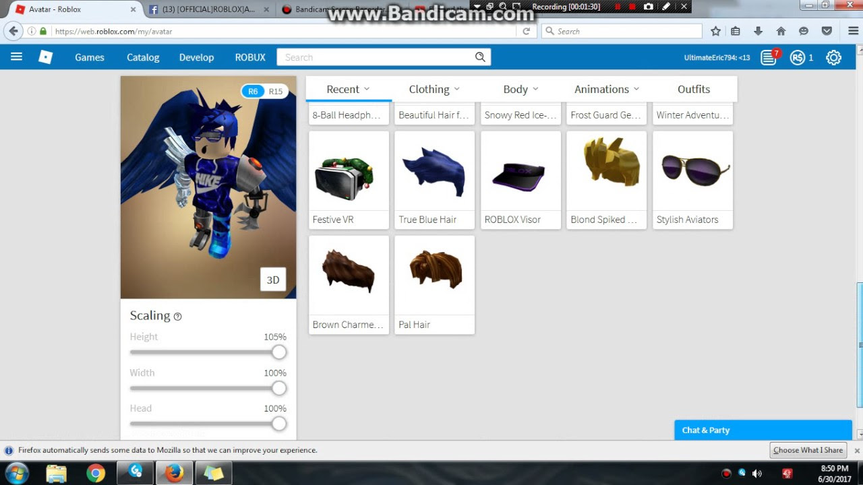Open the Chat & Party panel

tap(763, 430)
